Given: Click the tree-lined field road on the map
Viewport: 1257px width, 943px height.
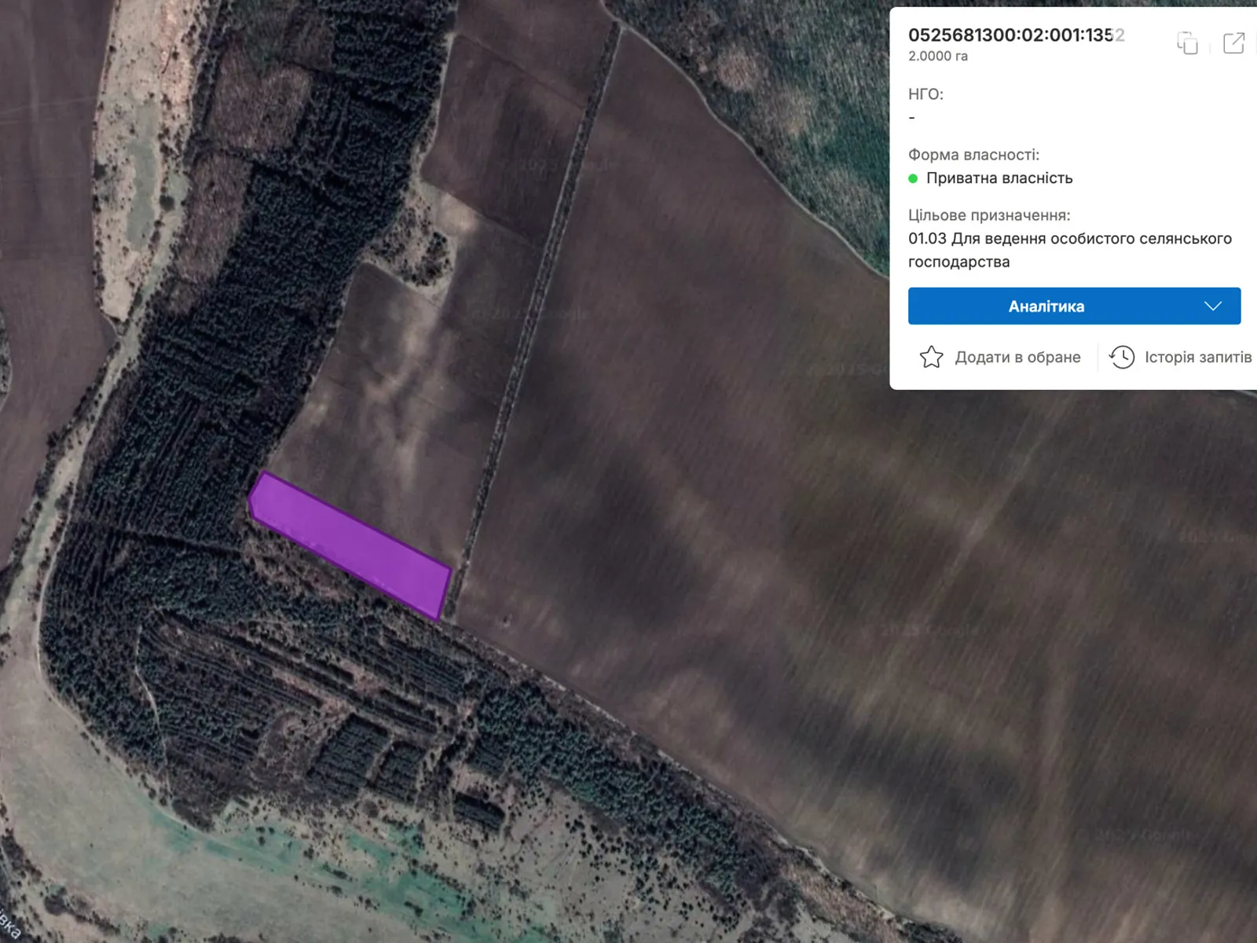Looking at the screenshot, I should 542,299.
